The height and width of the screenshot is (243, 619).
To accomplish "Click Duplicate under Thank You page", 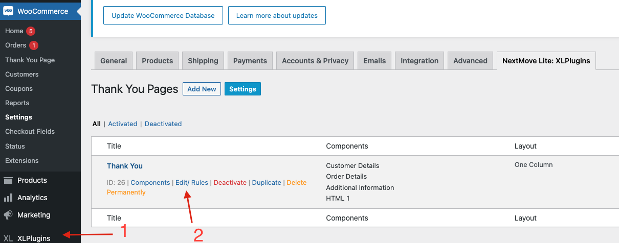I will tap(267, 182).
